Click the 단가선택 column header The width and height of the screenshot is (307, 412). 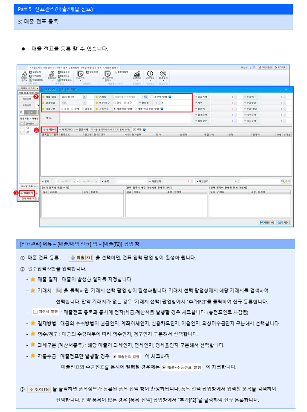pos(143,135)
